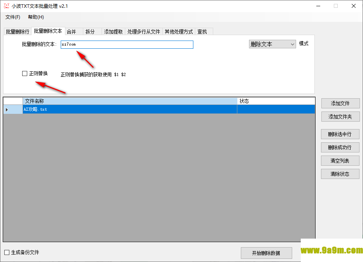Switch to the 合并 tab
The height and width of the screenshot is (262, 363).
click(x=74, y=32)
